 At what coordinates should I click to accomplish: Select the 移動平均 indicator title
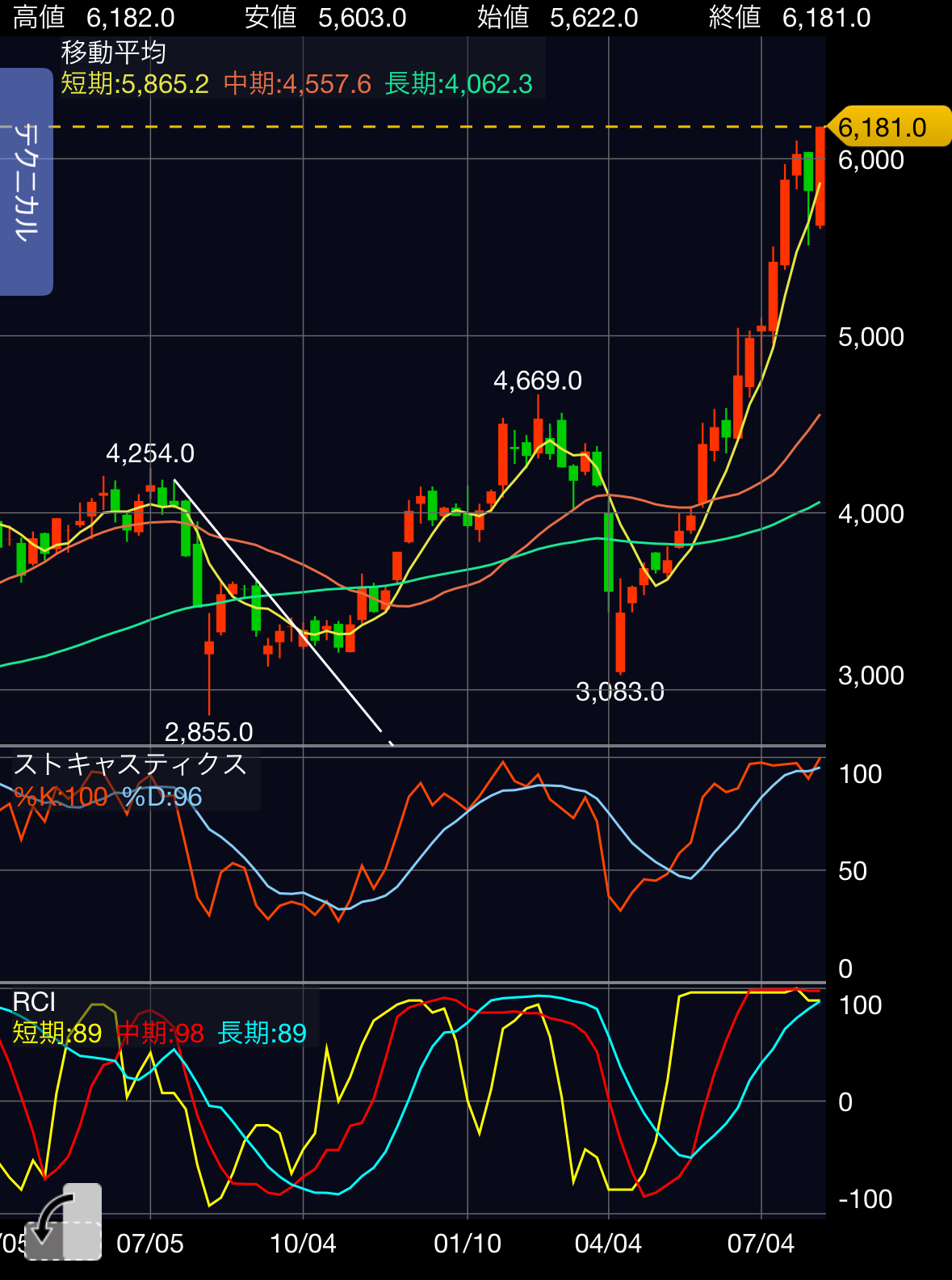click(x=114, y=53)
